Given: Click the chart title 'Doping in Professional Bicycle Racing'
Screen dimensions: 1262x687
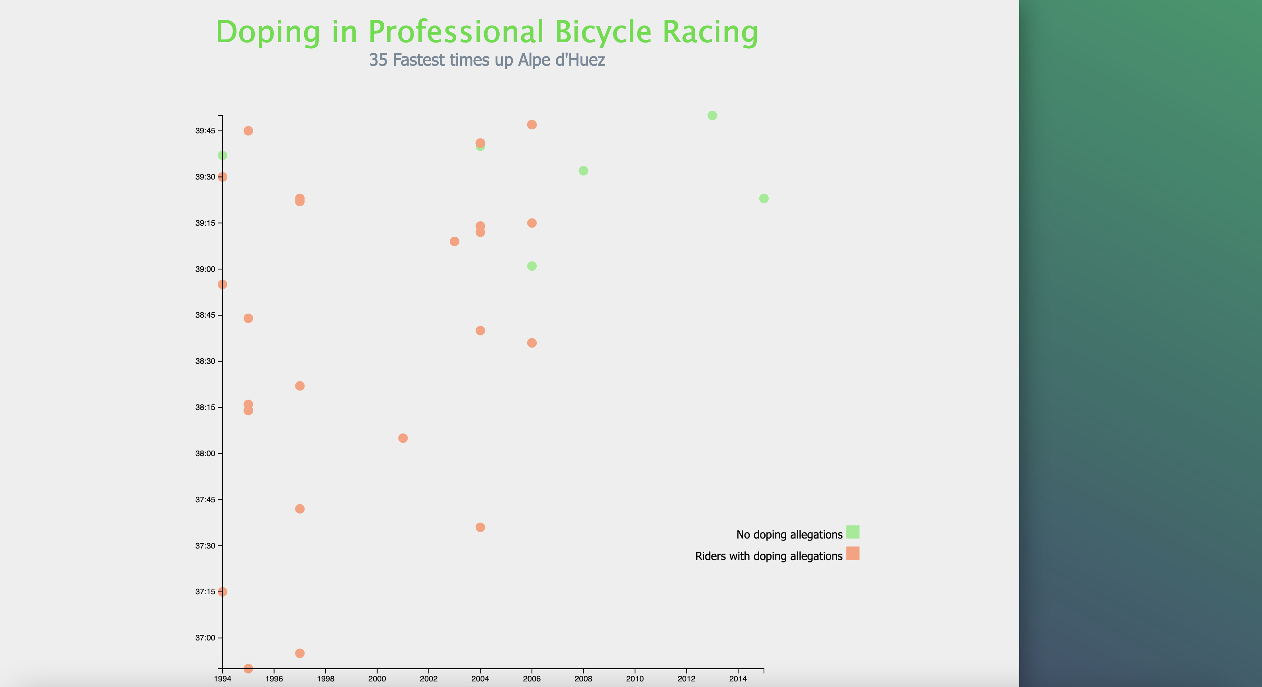Looking at the screenshot, I should point(487,32).
